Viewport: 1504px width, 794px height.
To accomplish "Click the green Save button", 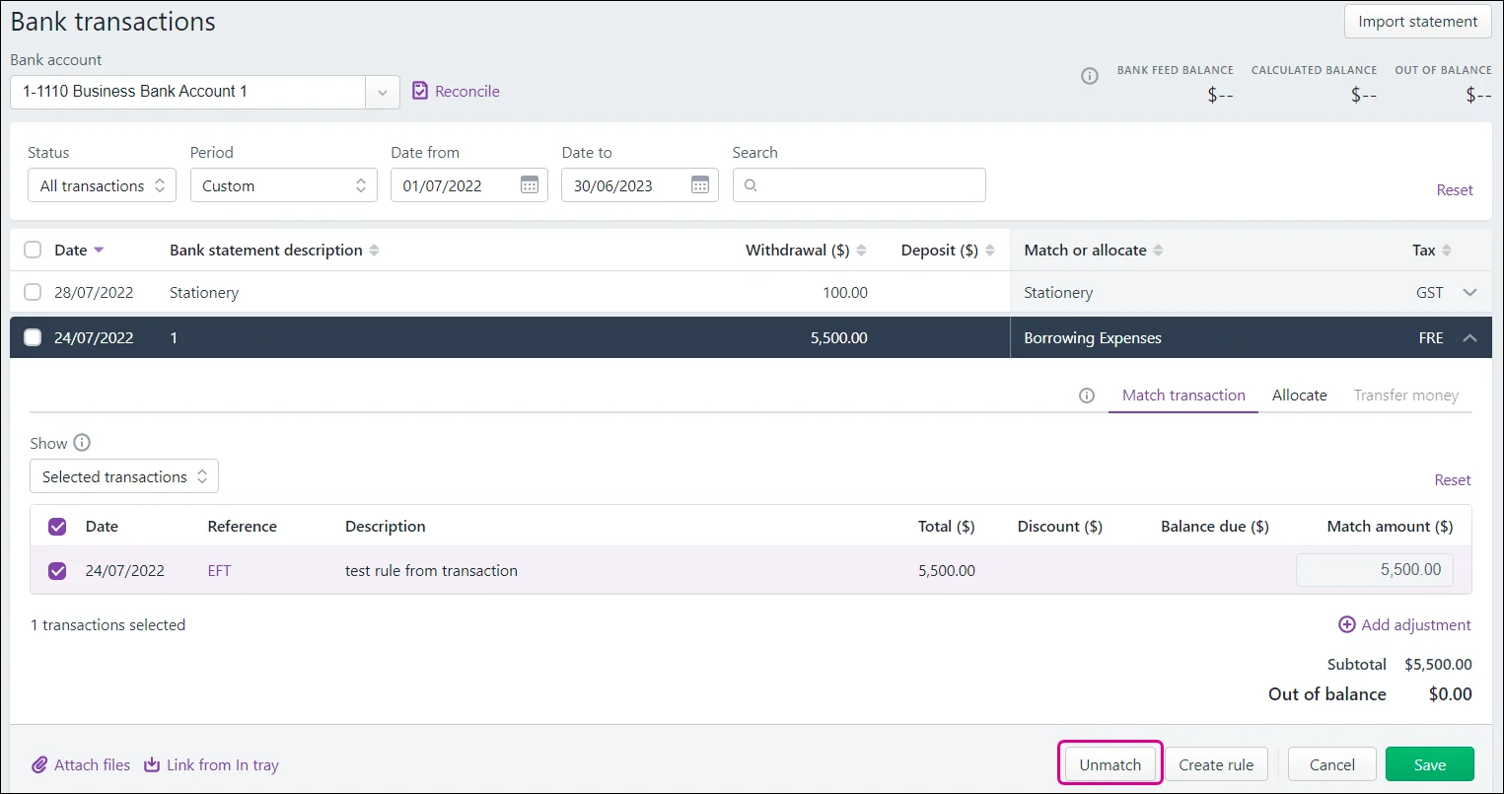I will [1430, 764].
